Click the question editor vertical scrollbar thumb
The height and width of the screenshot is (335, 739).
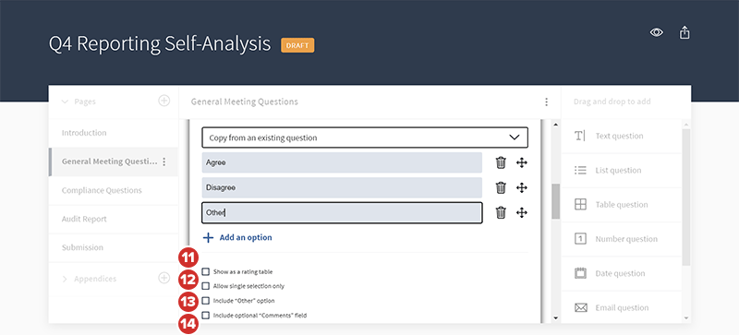(x=556, y=201)
